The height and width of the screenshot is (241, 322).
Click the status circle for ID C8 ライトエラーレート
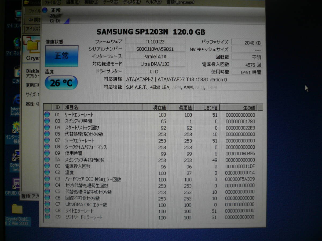(x=47, y=210)
